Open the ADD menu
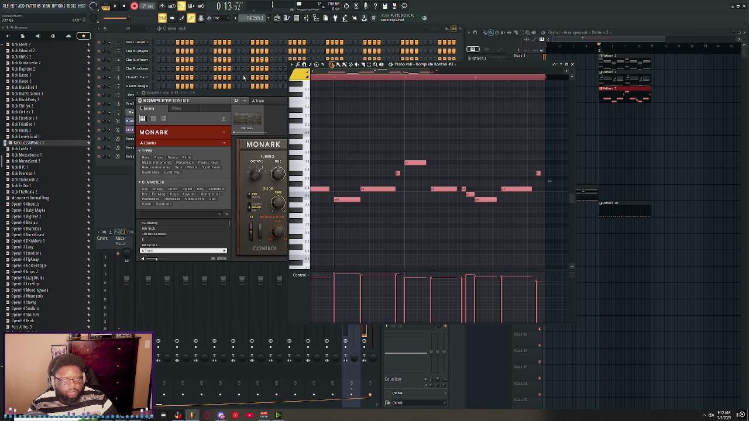Image resolution: width=749 pixels, height=421 pixels. point(22,6)
